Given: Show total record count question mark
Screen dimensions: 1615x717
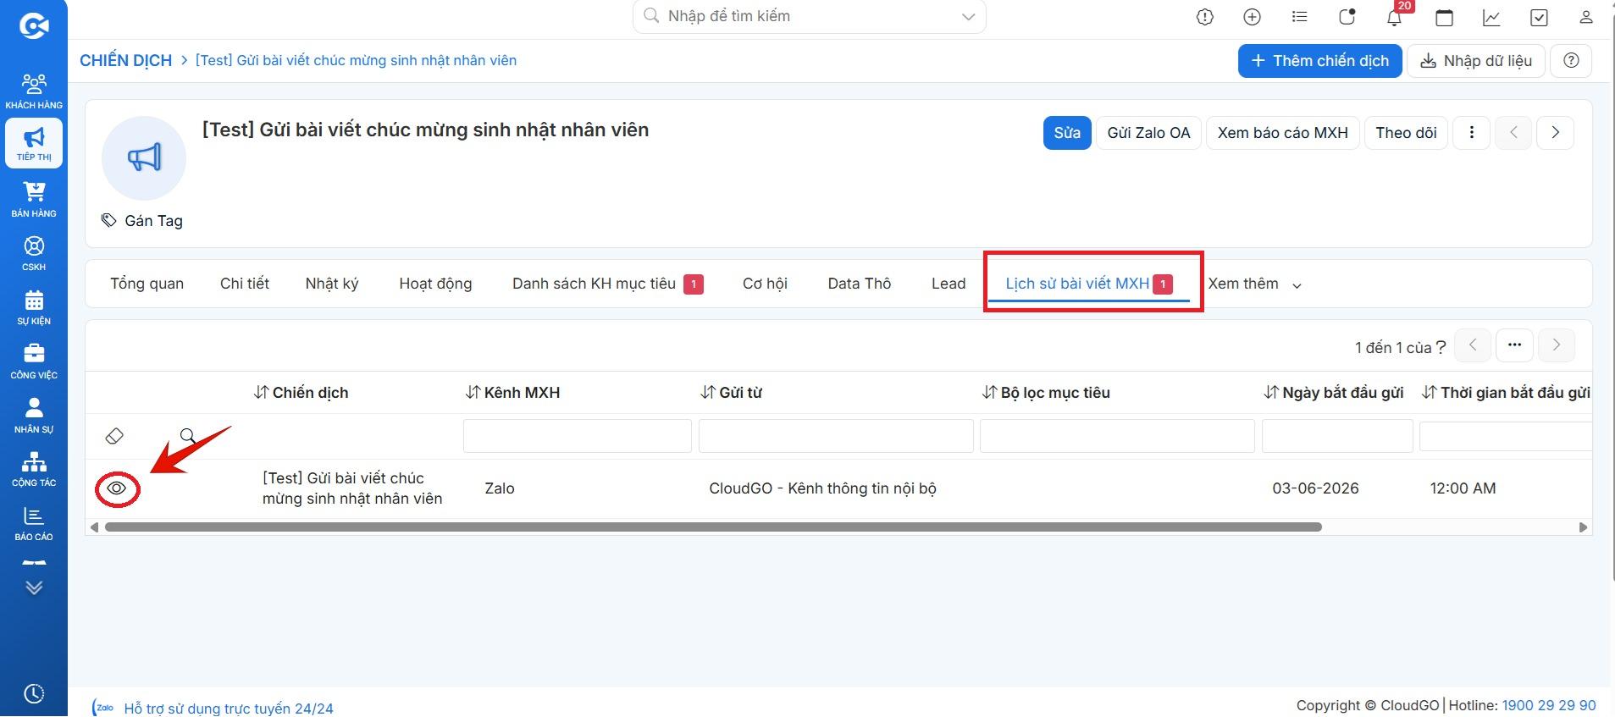Looking at the screenshot, I should click(x=1441, y=347).
